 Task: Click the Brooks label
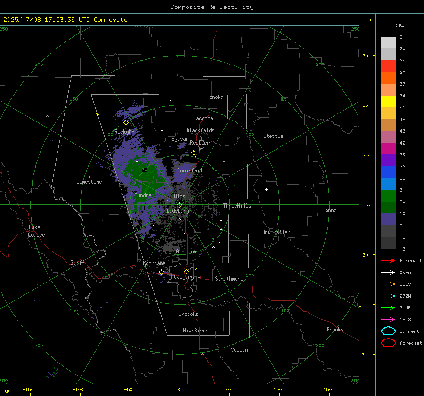click(x=335, y=330)
